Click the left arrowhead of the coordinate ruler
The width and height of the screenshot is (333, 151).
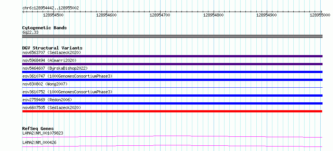23,12
